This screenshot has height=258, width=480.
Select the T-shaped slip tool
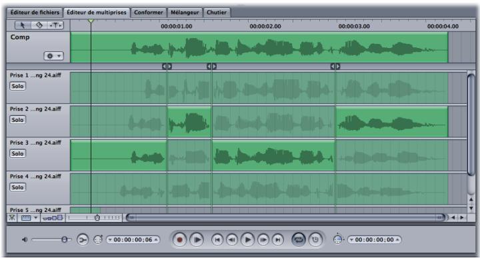pos(56,25)
